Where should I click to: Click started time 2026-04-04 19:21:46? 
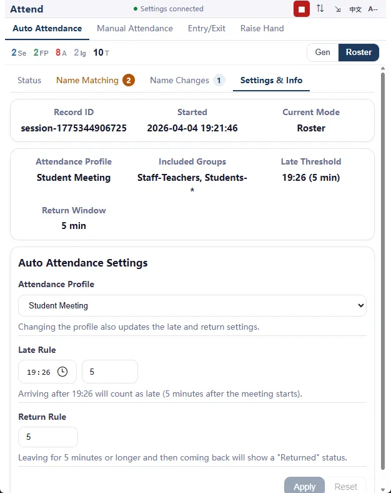pos(192,128)
